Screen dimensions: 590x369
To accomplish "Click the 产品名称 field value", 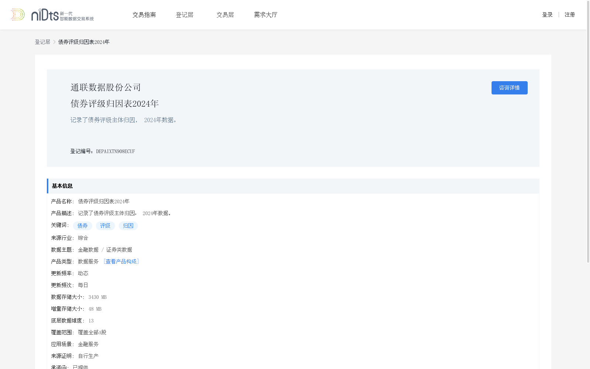I will point(104,201).
